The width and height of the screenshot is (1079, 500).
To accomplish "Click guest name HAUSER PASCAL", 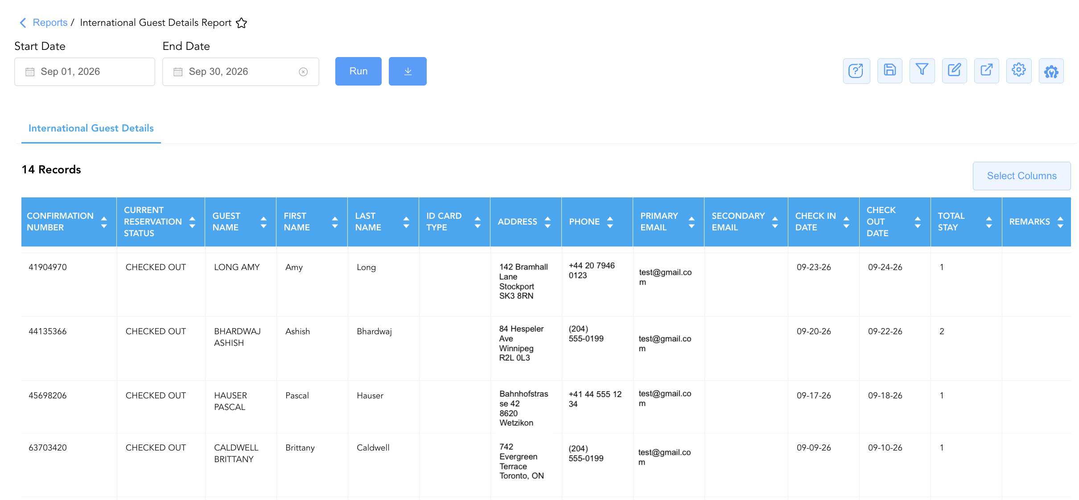I will 231,402.
